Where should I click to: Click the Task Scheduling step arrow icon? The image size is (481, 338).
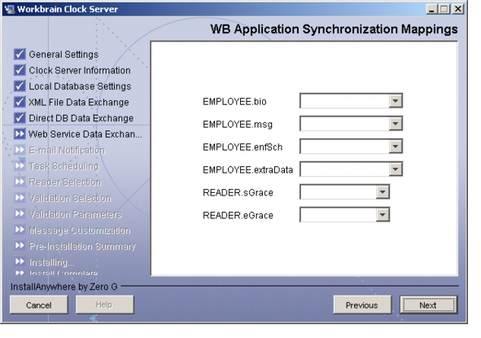pyautogui.click(x=20, y=166)
